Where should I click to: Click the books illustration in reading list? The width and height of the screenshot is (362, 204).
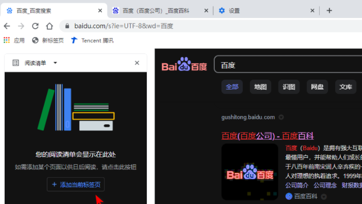point(76,107)
